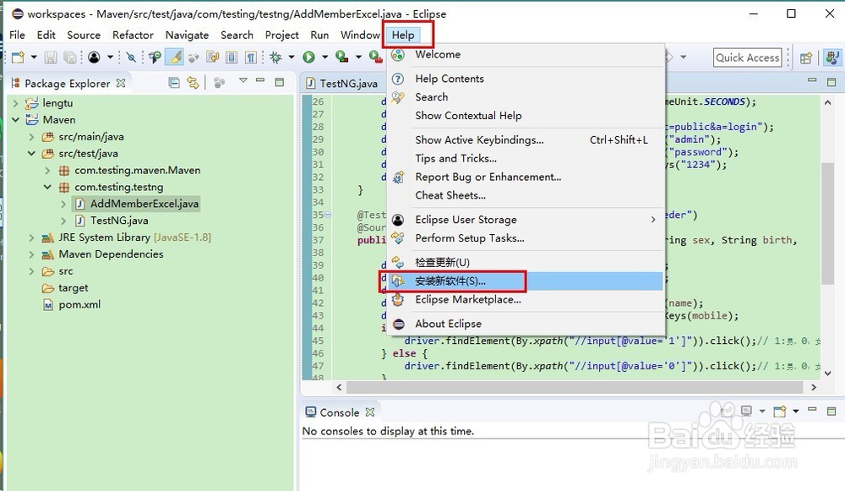The height and width of the screenshot is (491, 845).
Task: Expand src/main/java folder
Action: coord(31,137)
